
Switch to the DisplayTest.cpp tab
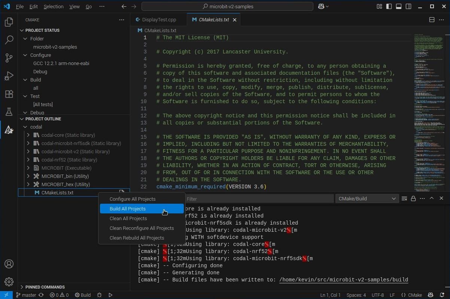158,19
